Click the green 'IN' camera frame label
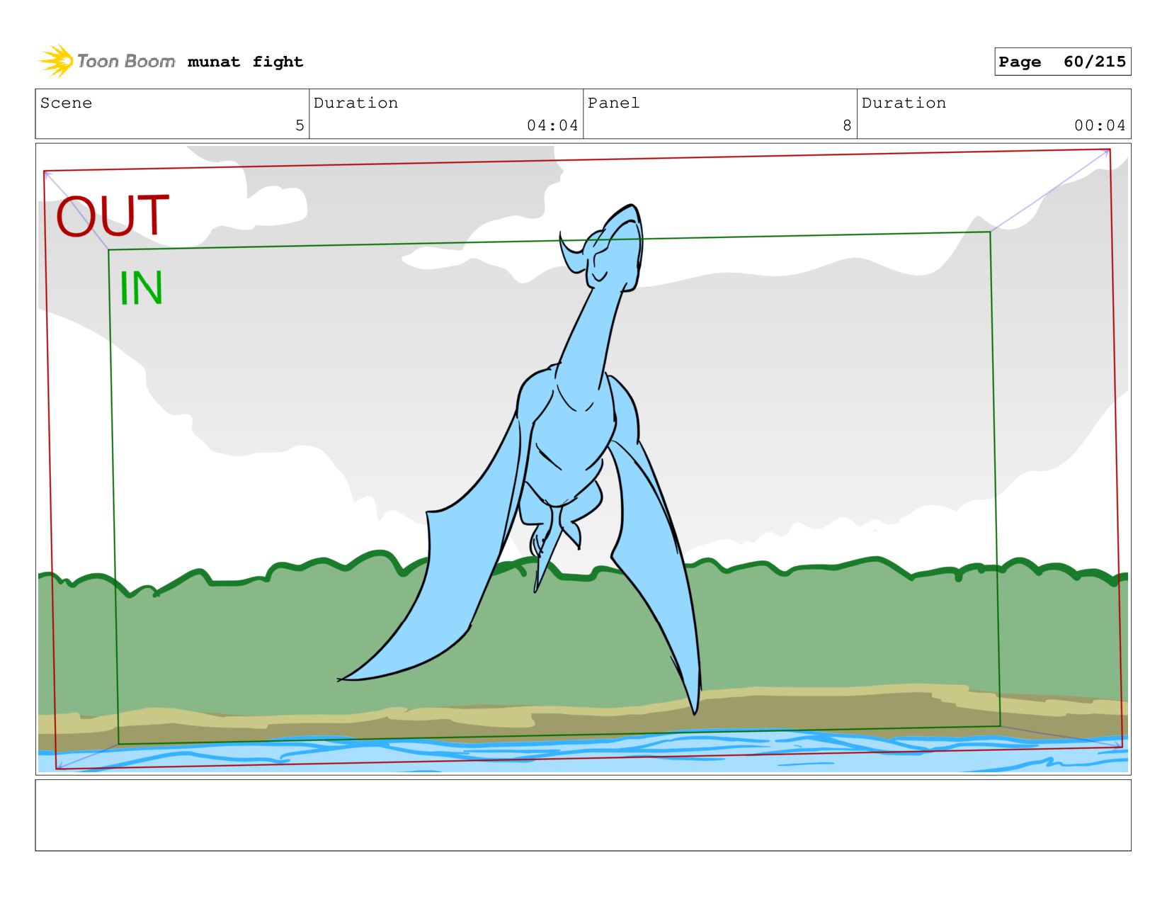This screenshot has width=1167, height=904. (141, 288)
